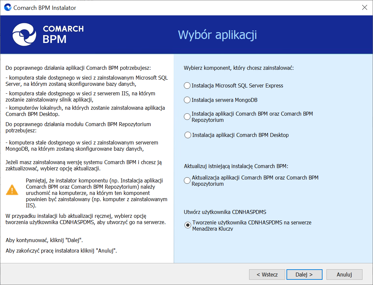This screenshot has width=373, height=285.
Task: Continue with the Dalej button
Action: (x=304, y=275)
